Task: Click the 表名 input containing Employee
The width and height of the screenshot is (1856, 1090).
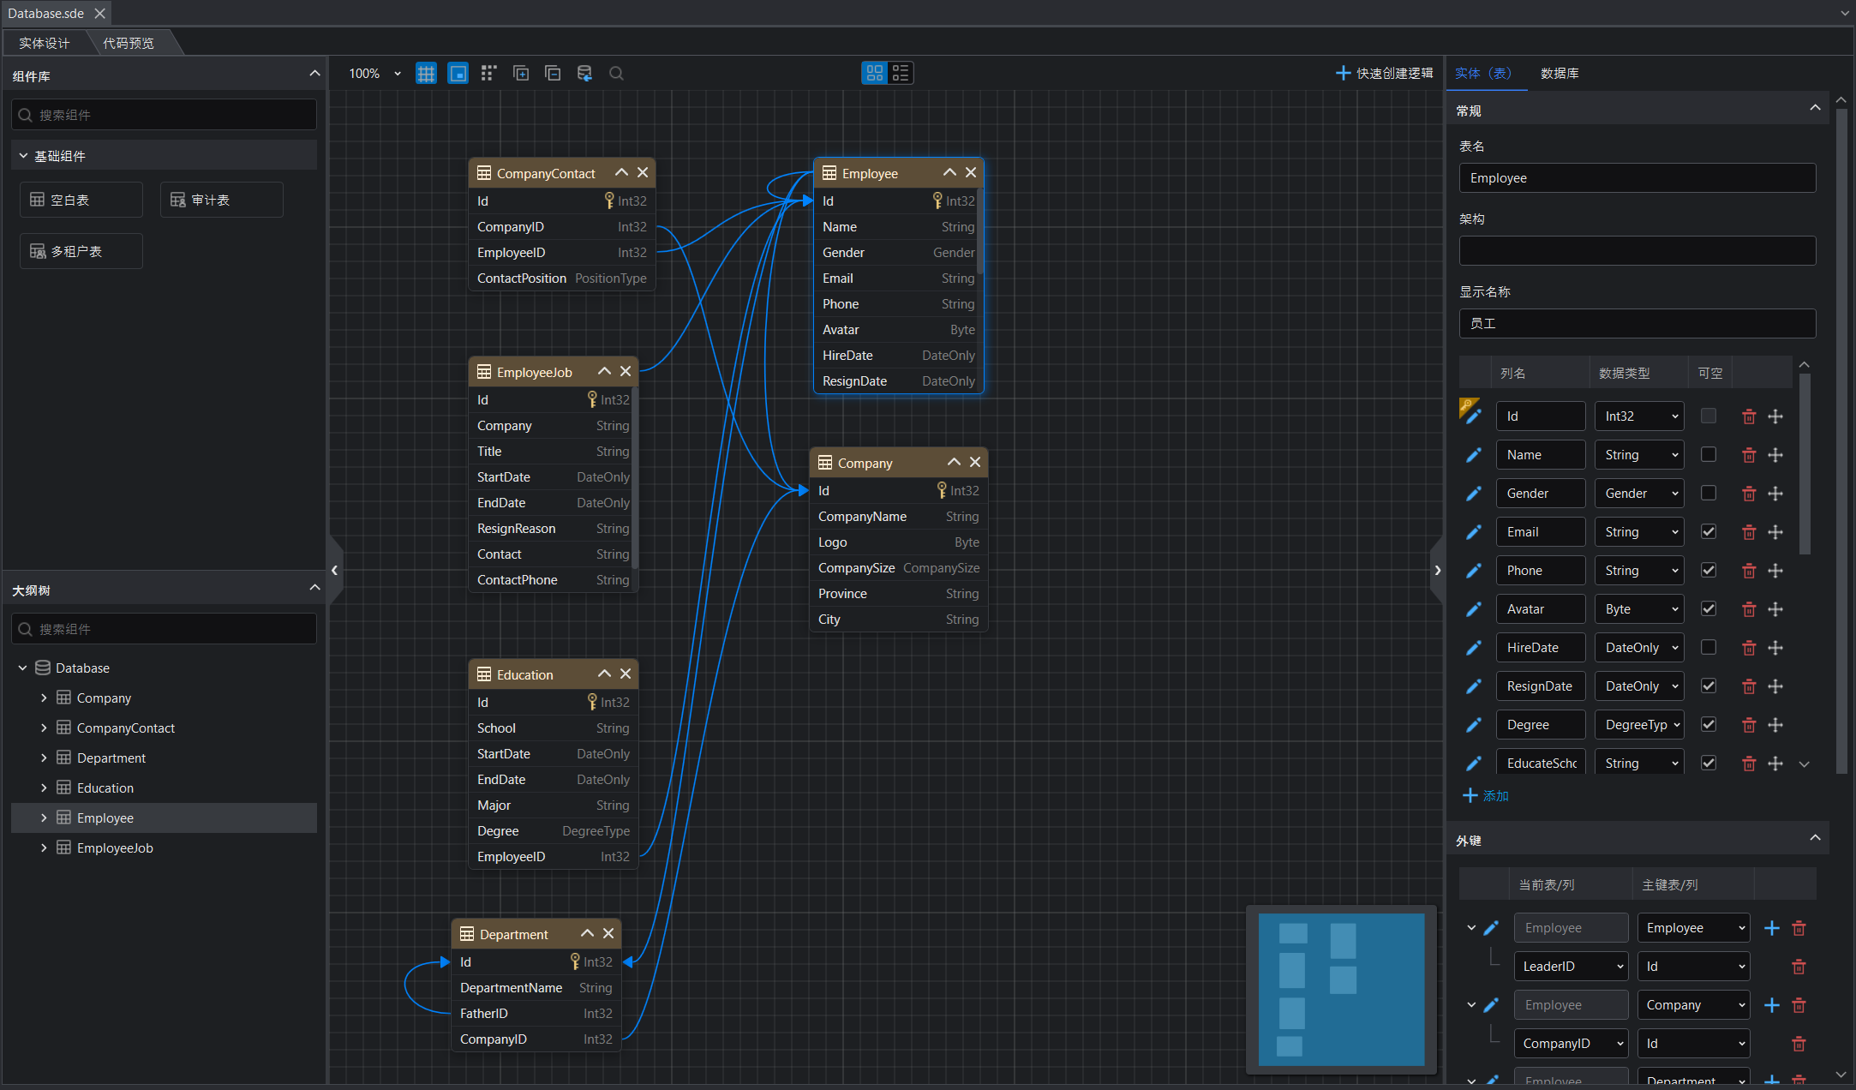Action: 1637,178
